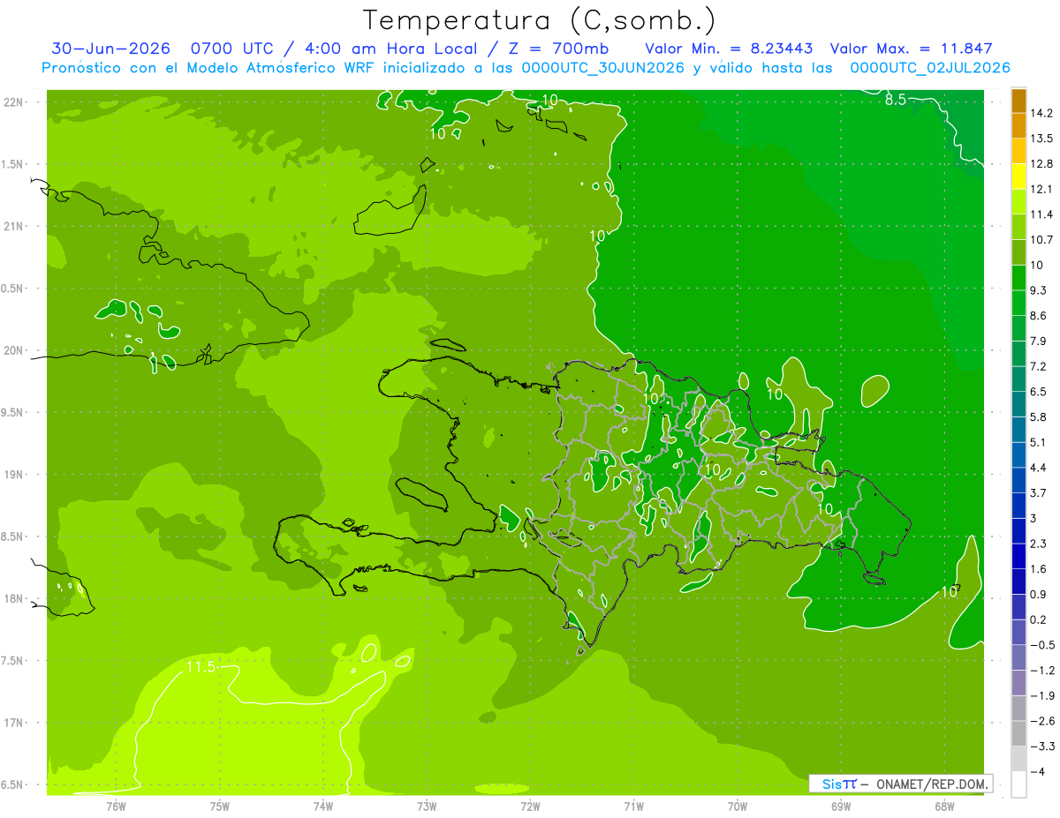Screen dimensions: 1060x818
Task: Click the '73W' longitude axis label
Action: pos(427,806)
